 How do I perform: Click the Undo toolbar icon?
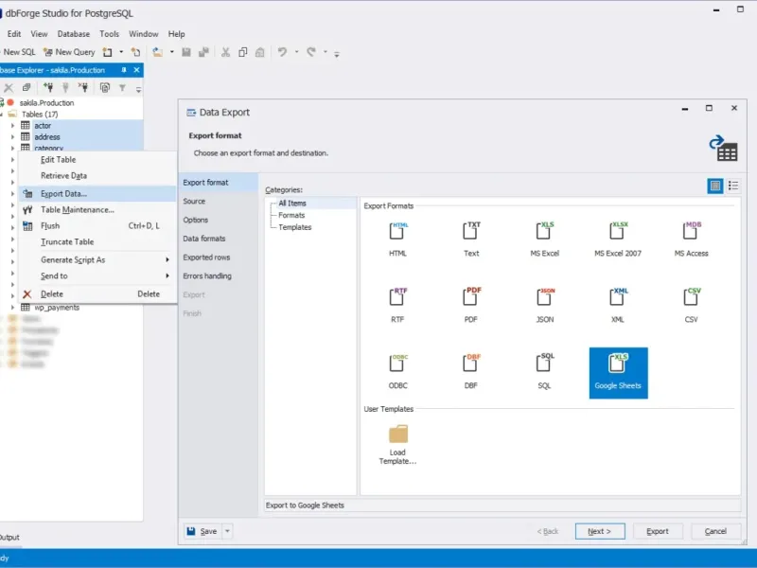tap(282, 52)
